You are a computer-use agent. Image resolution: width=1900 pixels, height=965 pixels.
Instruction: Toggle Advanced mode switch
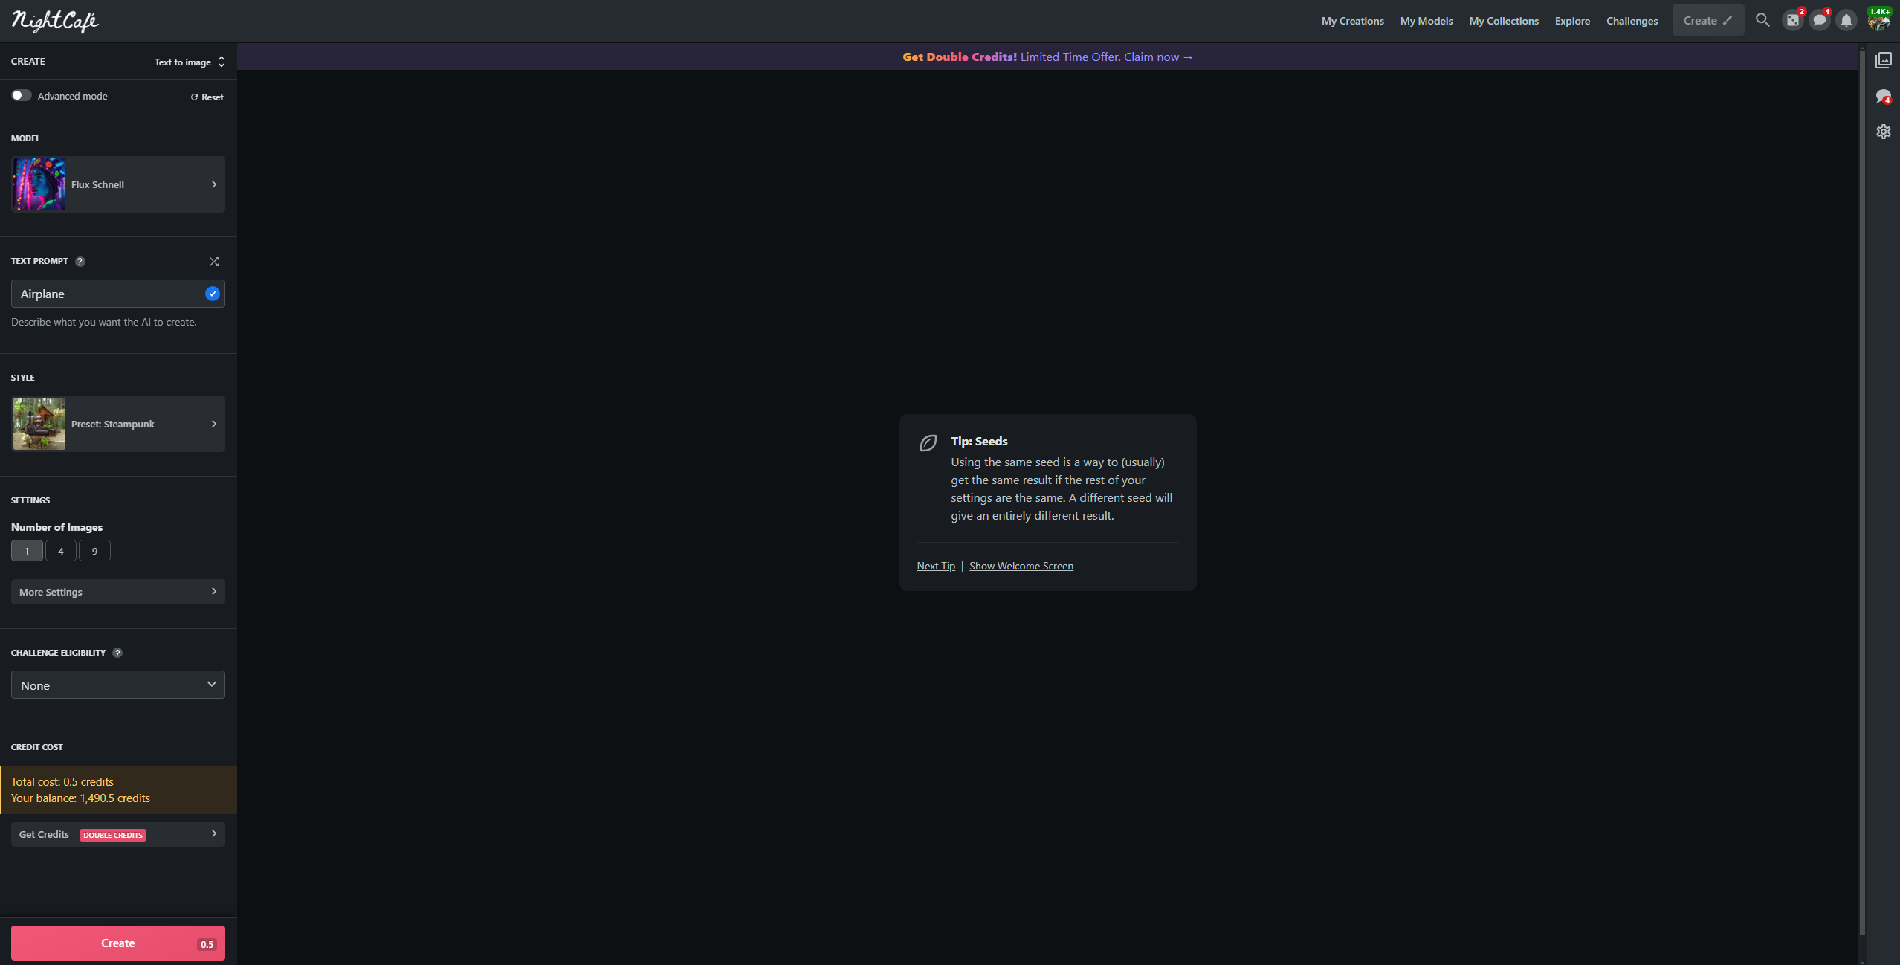(x=22, y=96)
